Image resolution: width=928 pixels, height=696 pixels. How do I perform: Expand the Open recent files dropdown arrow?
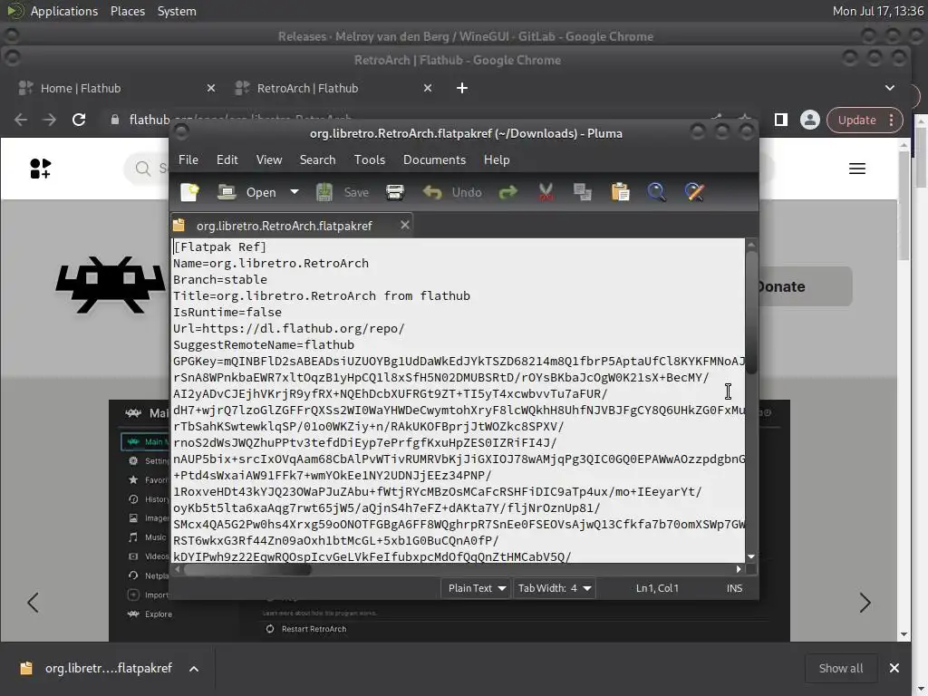point(295,192)
